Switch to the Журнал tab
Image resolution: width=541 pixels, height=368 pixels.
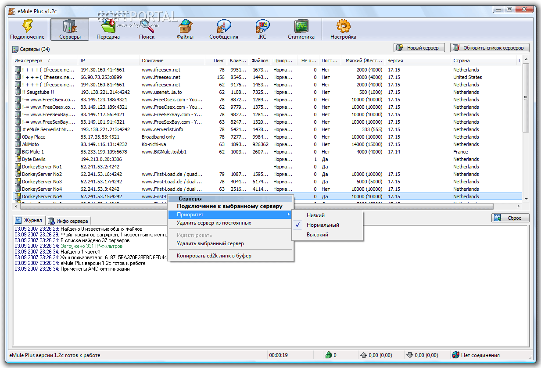click(x=29, y=220)
